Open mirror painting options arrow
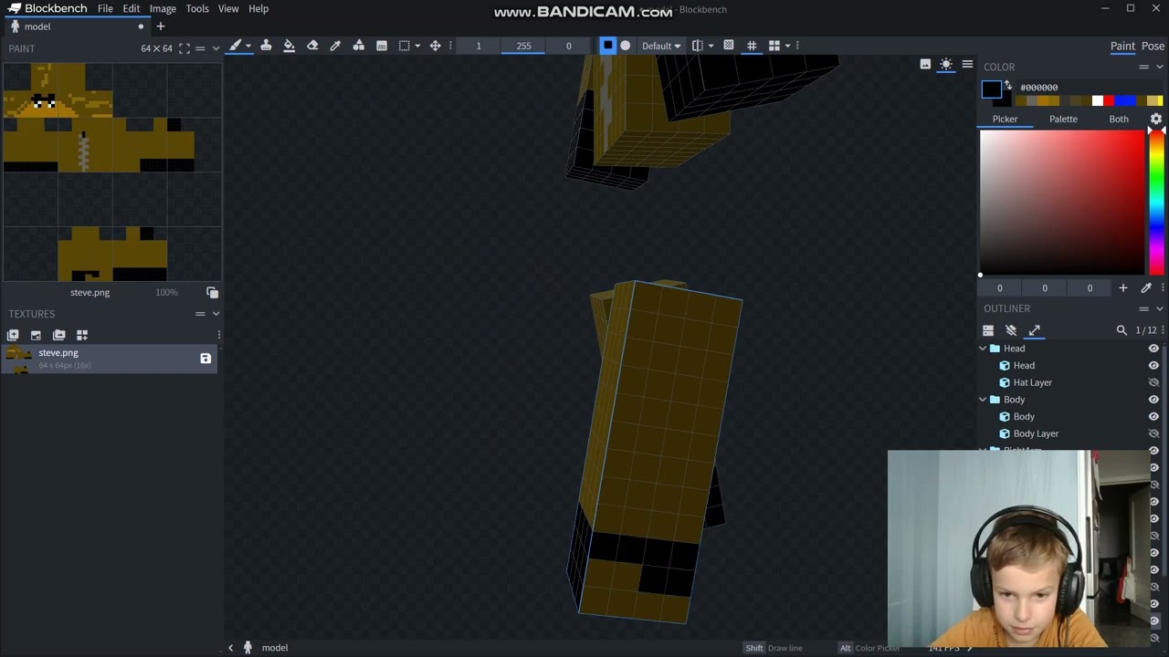 pos(711,46)
